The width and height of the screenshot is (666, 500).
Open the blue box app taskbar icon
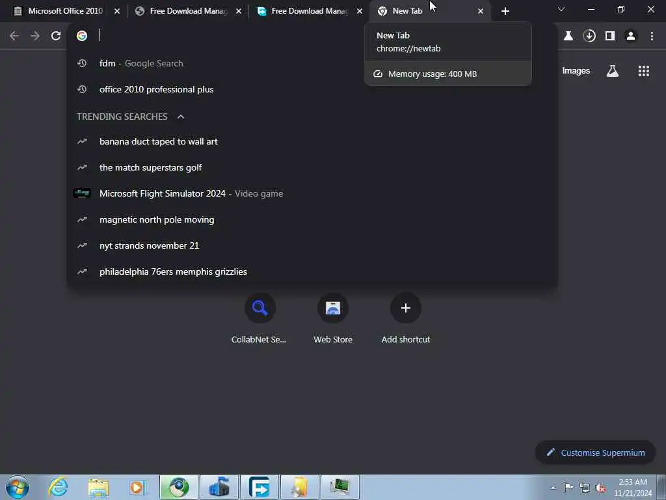click(x=219, y=487)
